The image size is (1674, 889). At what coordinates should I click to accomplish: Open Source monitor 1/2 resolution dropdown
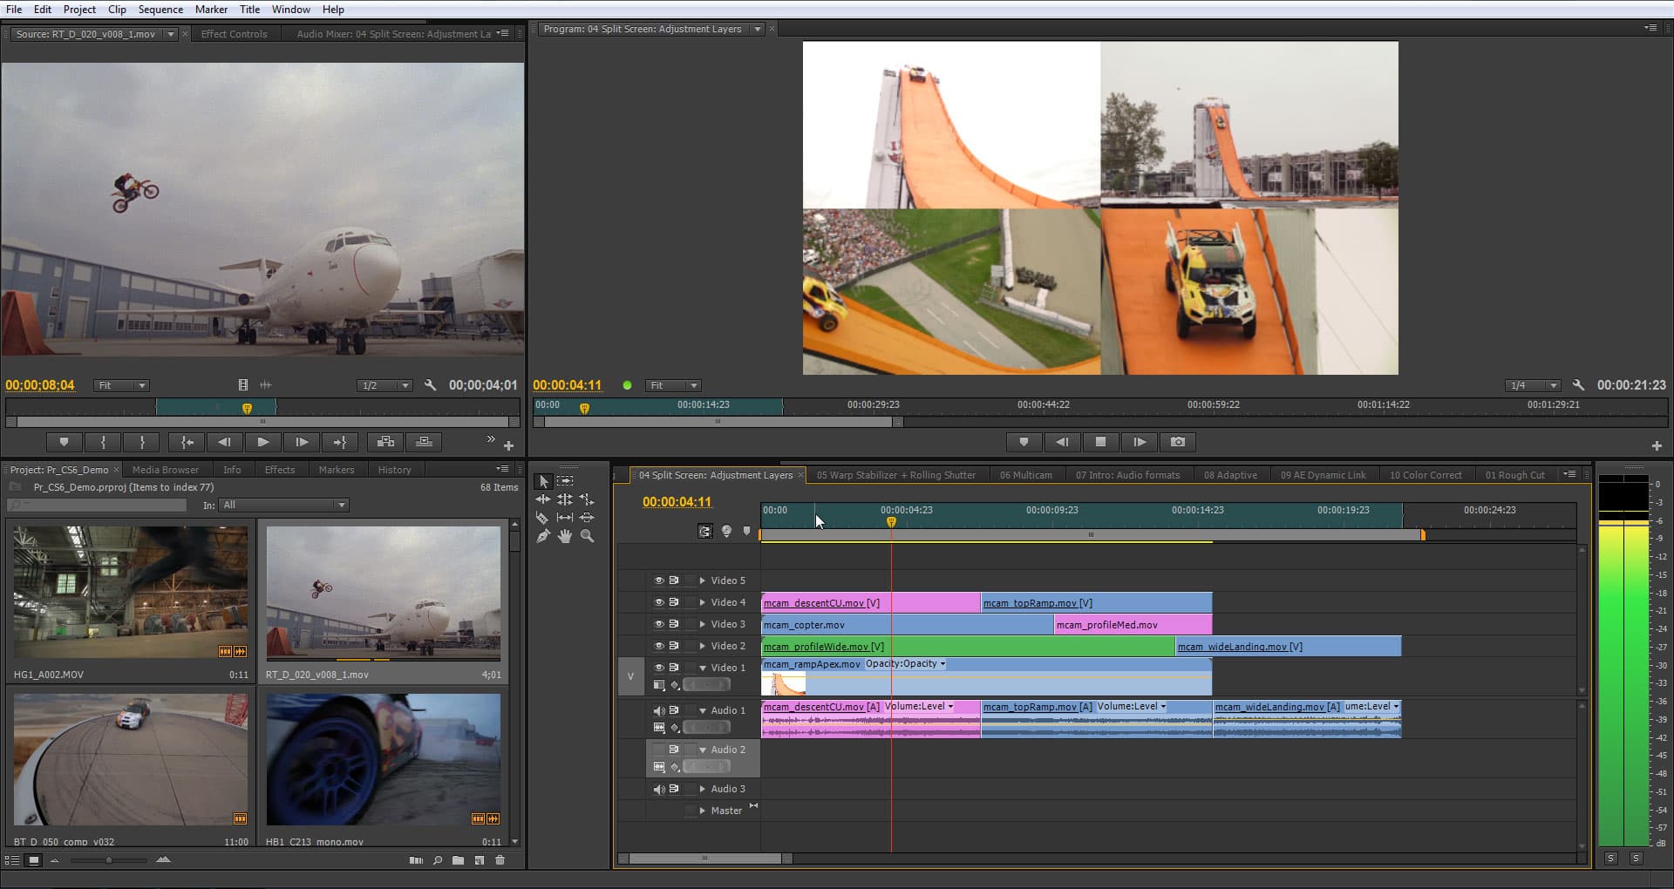[x=384, y=385]
